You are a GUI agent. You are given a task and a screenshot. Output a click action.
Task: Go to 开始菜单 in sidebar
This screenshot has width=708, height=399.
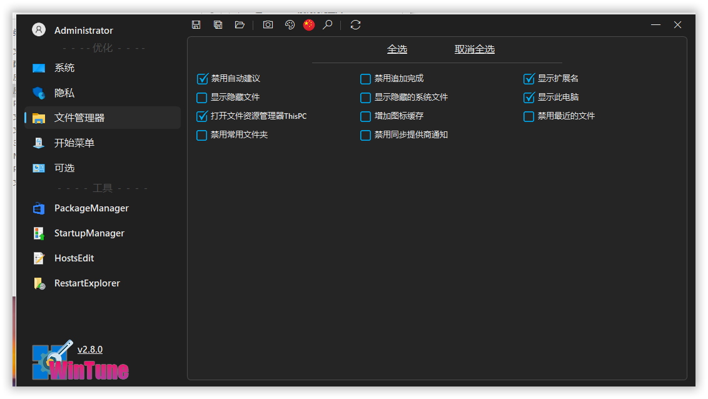(74, 143)
